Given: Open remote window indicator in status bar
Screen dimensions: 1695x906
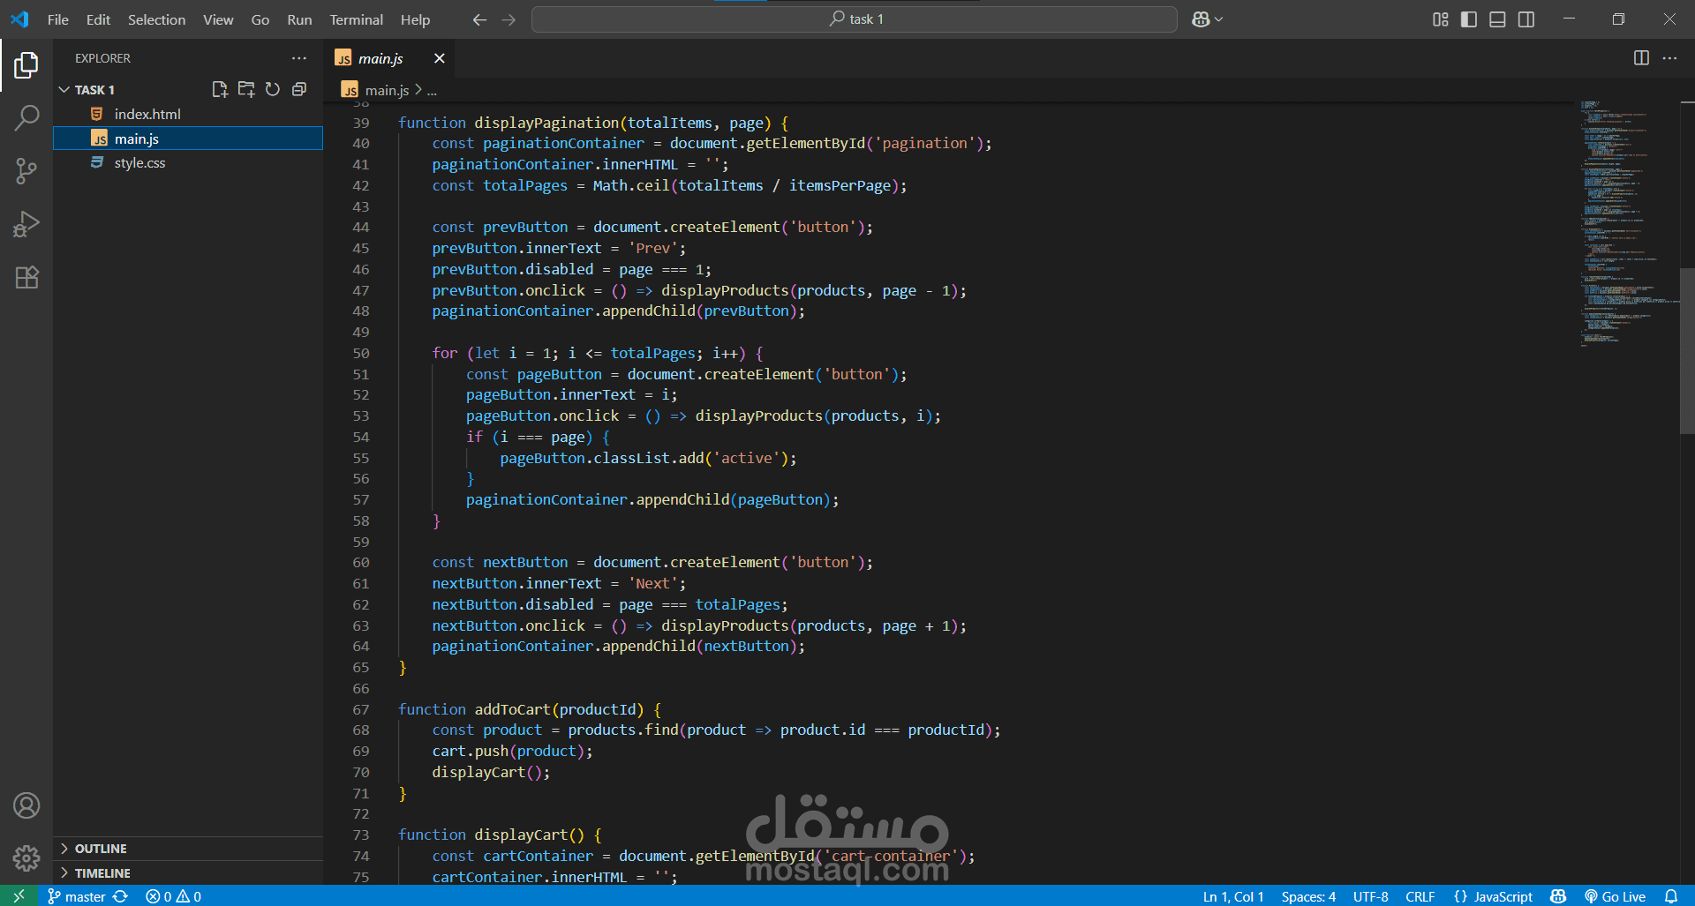Looking at the screenshot, I should click(x=19, y=896).
